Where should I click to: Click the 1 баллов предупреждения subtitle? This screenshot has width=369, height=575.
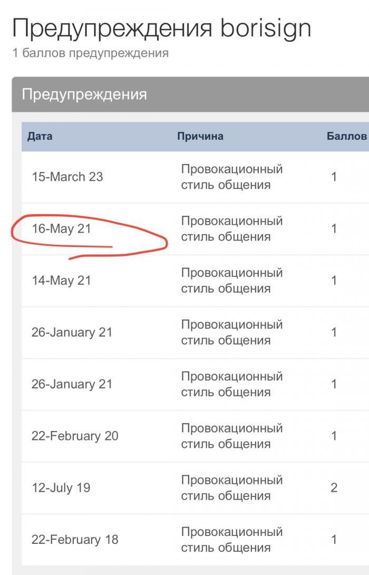click(x=91, y=53)
